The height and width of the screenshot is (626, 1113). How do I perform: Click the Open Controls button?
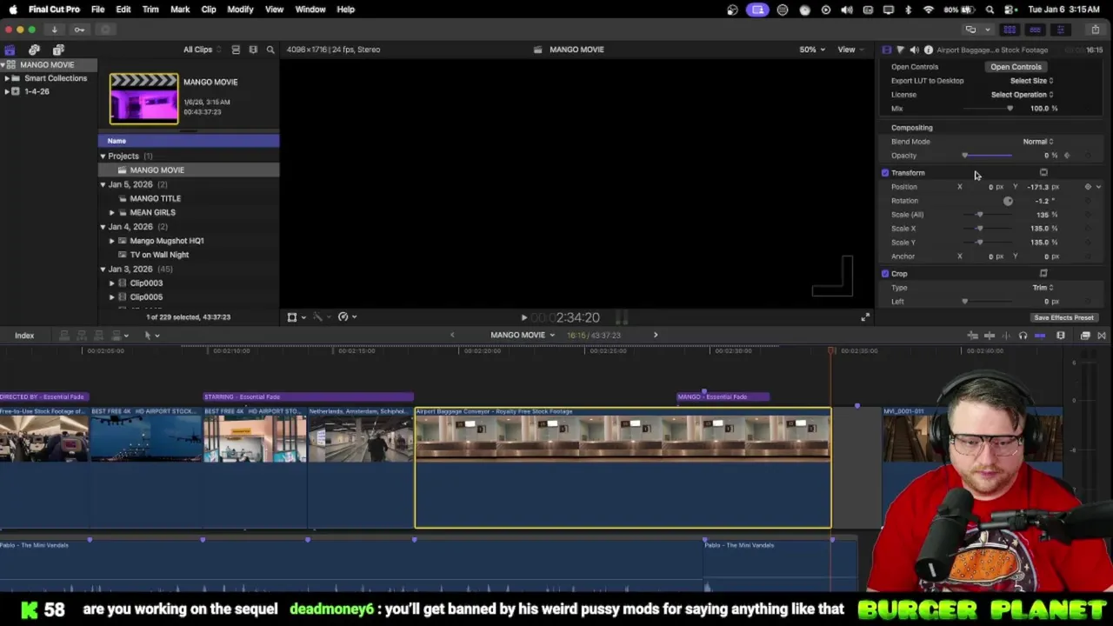coord(1016,67)
